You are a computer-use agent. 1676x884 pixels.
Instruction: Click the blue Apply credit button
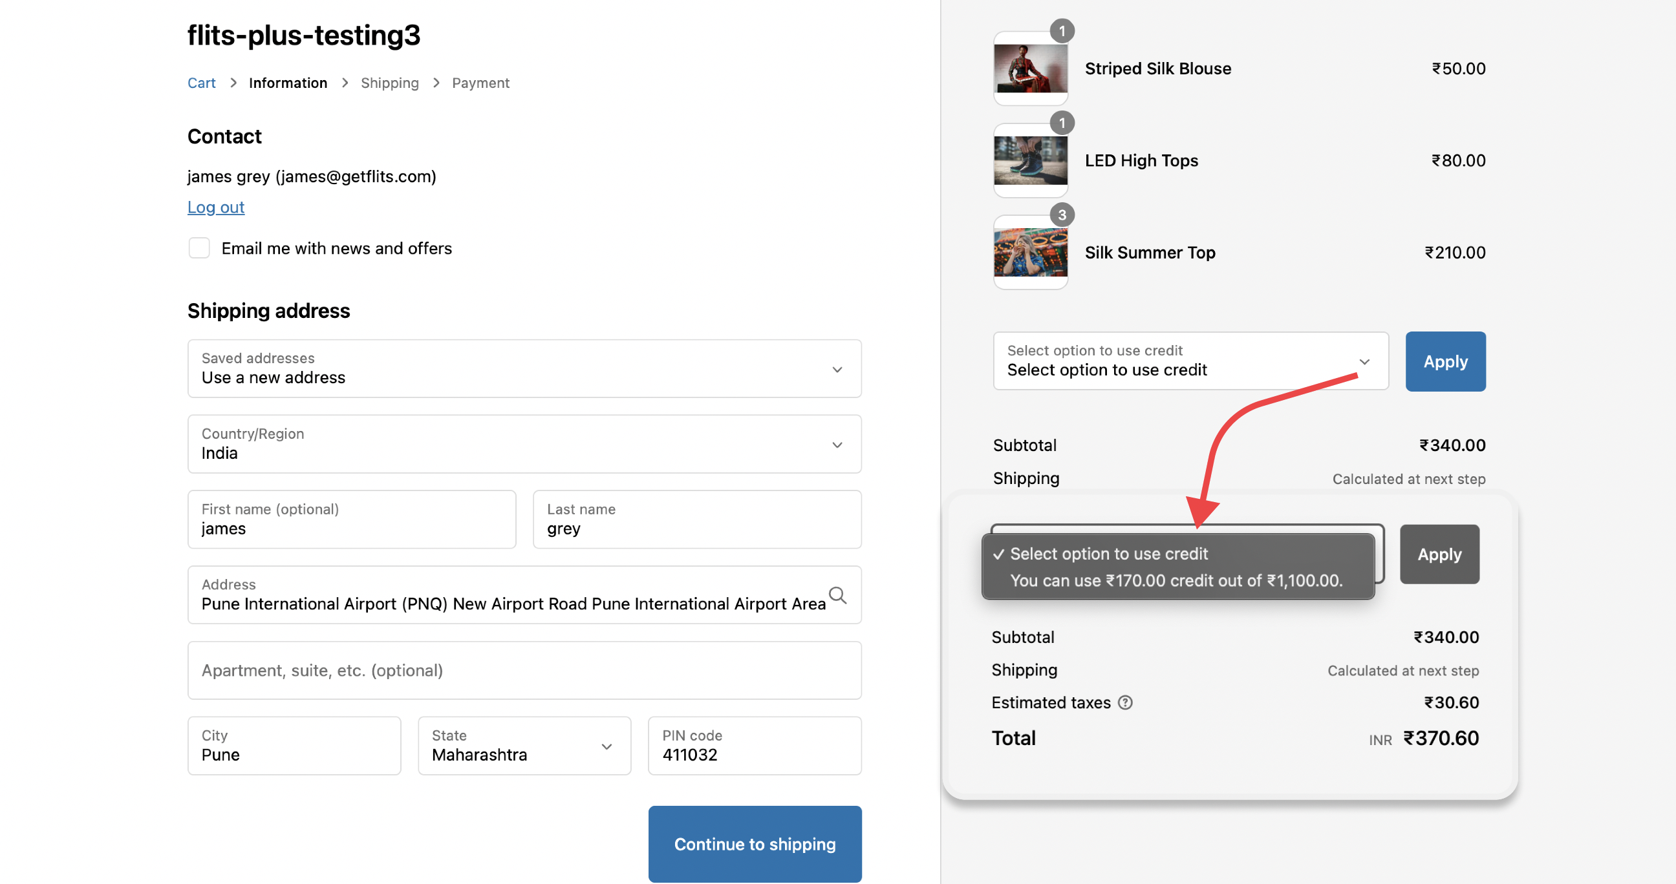1445,361
